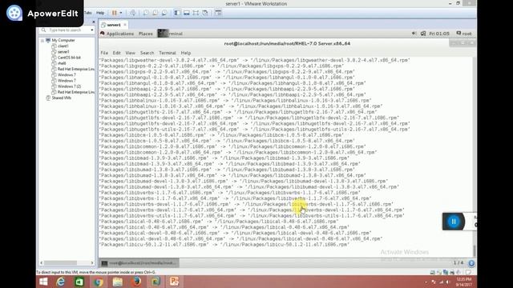Click the VMware status bar message log icon
513x288 pixels.
point(468,272)
